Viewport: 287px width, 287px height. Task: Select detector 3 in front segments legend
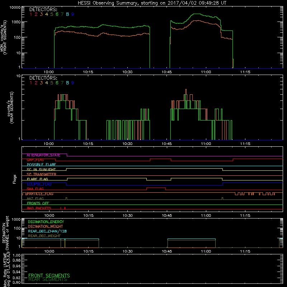pos(41,14)
